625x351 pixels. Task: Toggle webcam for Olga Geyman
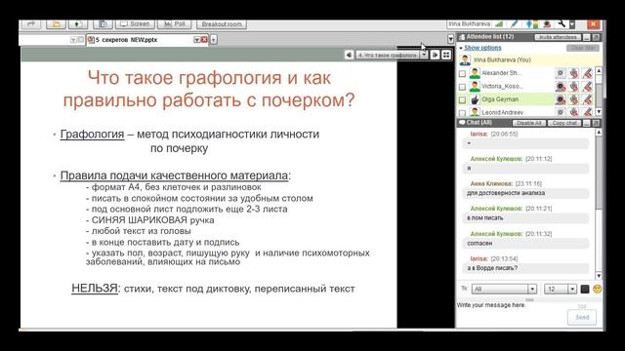point(561,99)
